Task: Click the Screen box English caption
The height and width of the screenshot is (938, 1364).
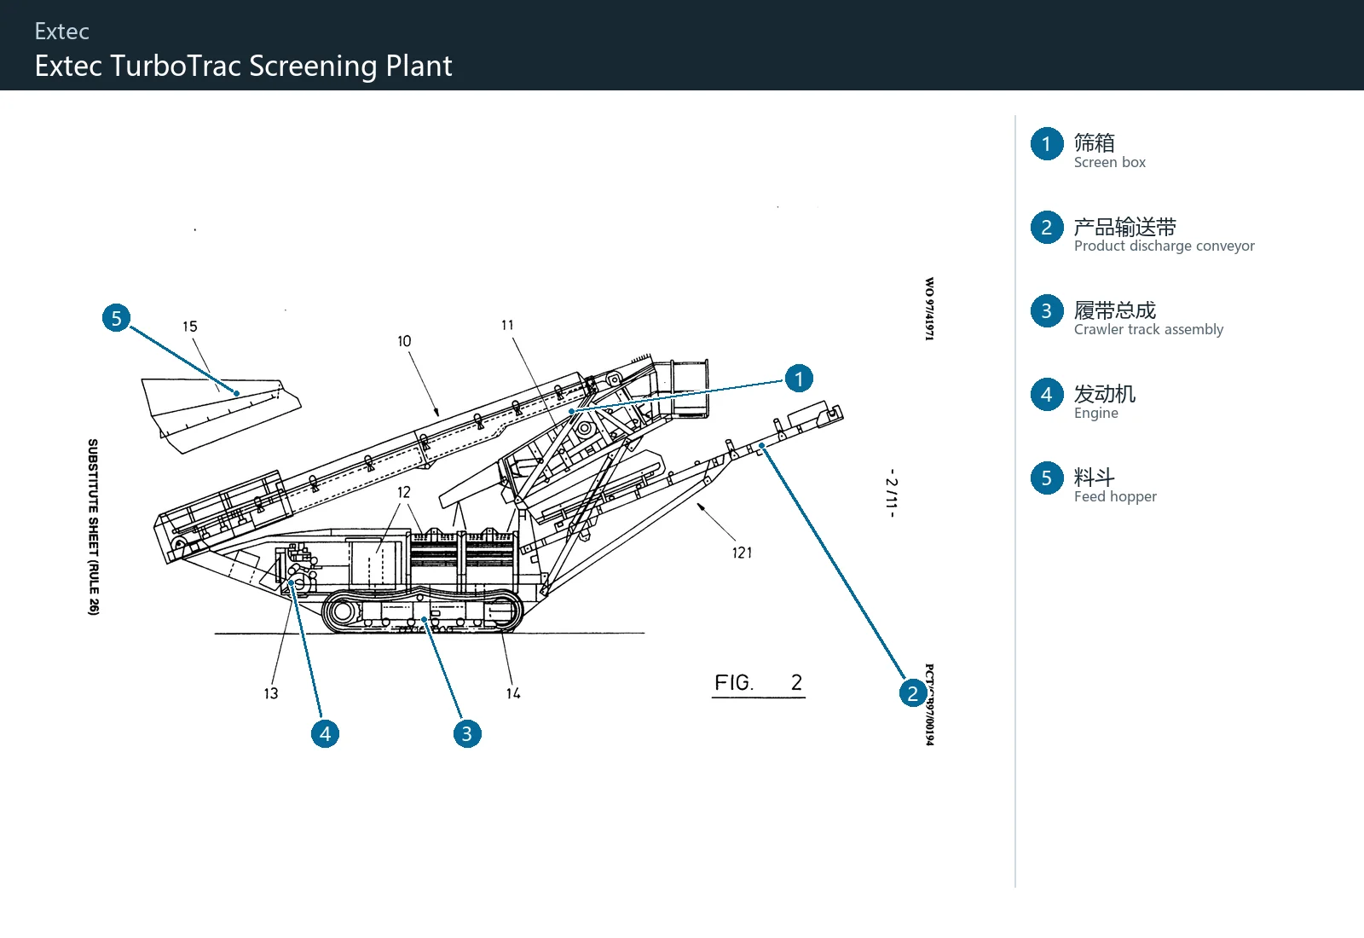Action: pyautogui.click(x=1109, y=162)
